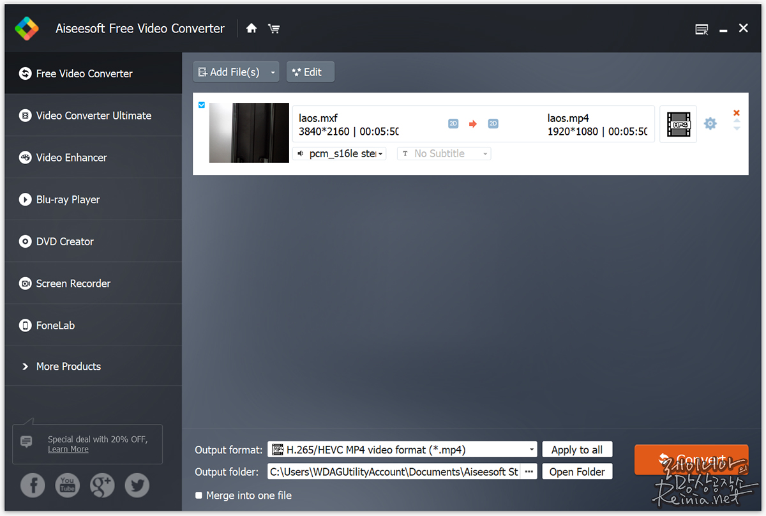Start conversion with the Convert button

tap(691, 460)
